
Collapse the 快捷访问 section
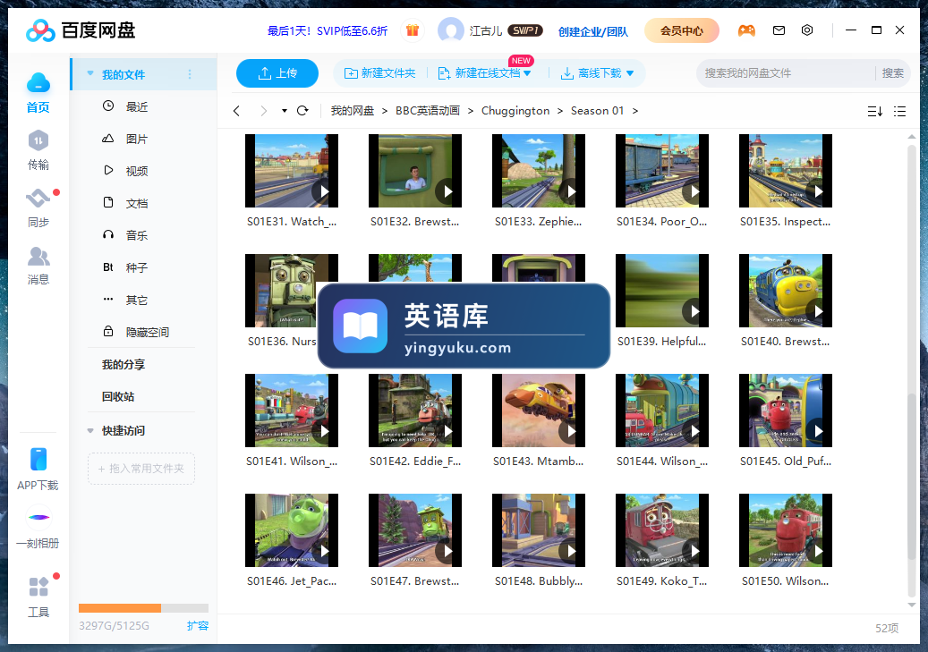(x=90, y=431)
